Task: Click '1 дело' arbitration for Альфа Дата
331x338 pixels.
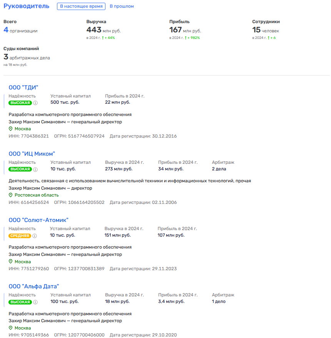Action: pos(219,301)
